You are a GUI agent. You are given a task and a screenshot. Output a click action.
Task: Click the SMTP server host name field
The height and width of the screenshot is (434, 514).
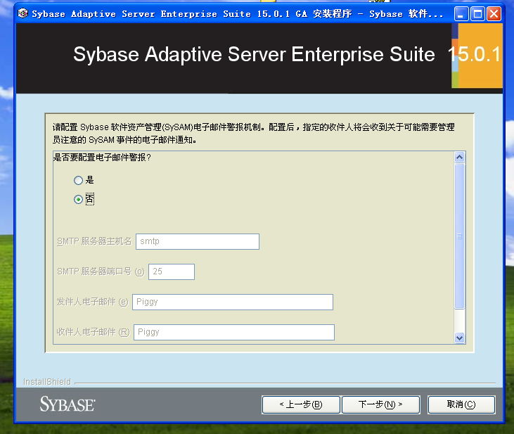click(198, 241)
